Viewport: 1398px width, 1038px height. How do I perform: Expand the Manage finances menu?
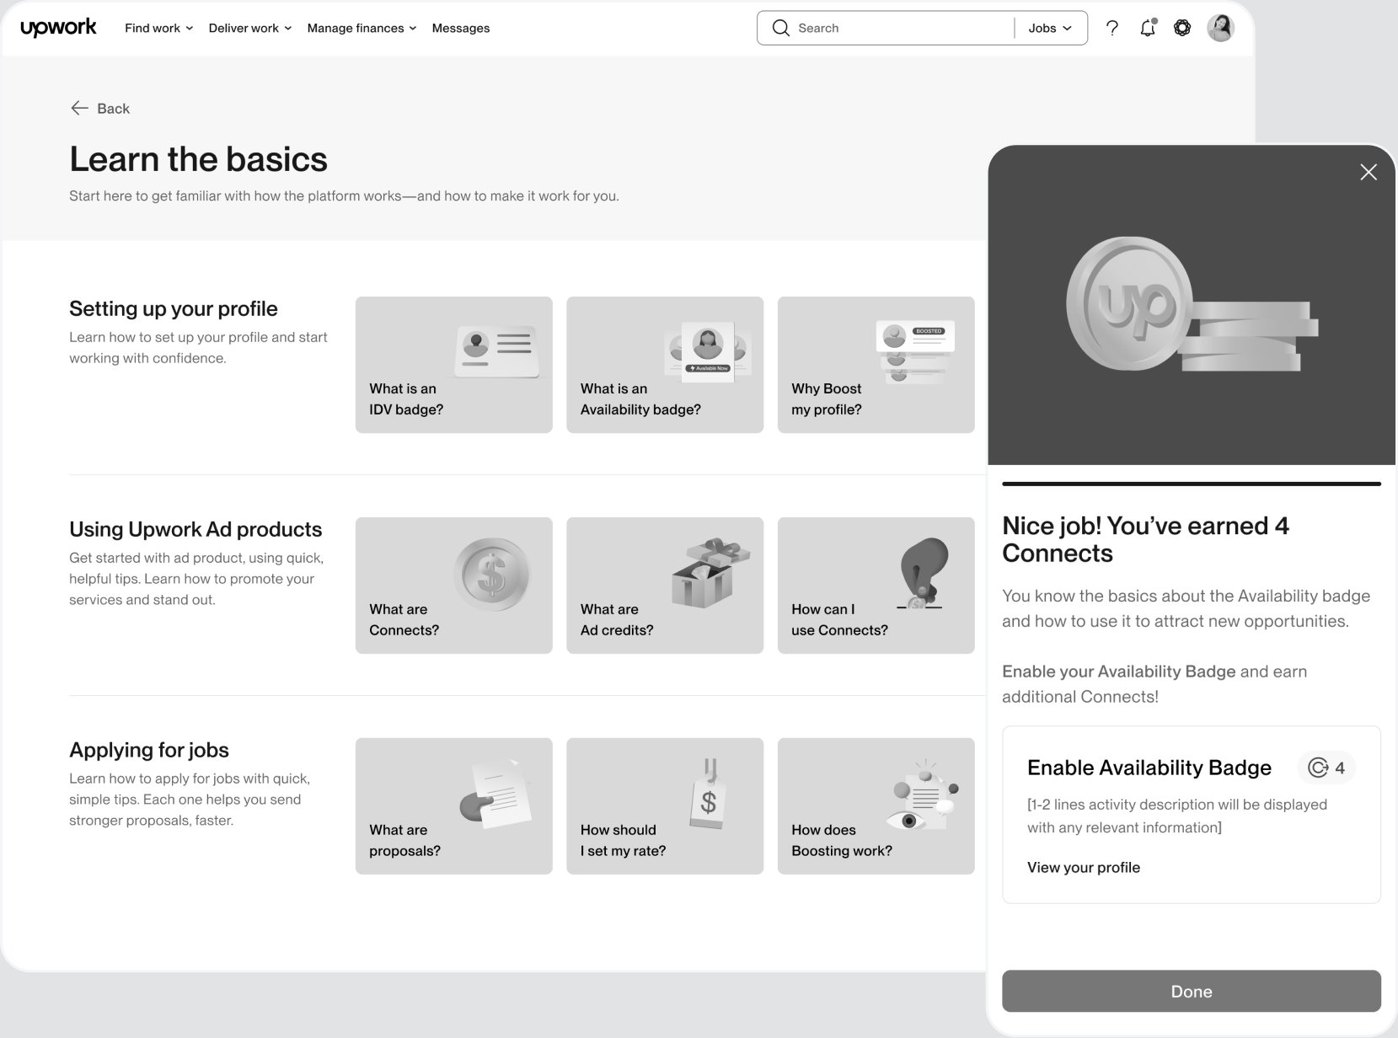[362, 28]
